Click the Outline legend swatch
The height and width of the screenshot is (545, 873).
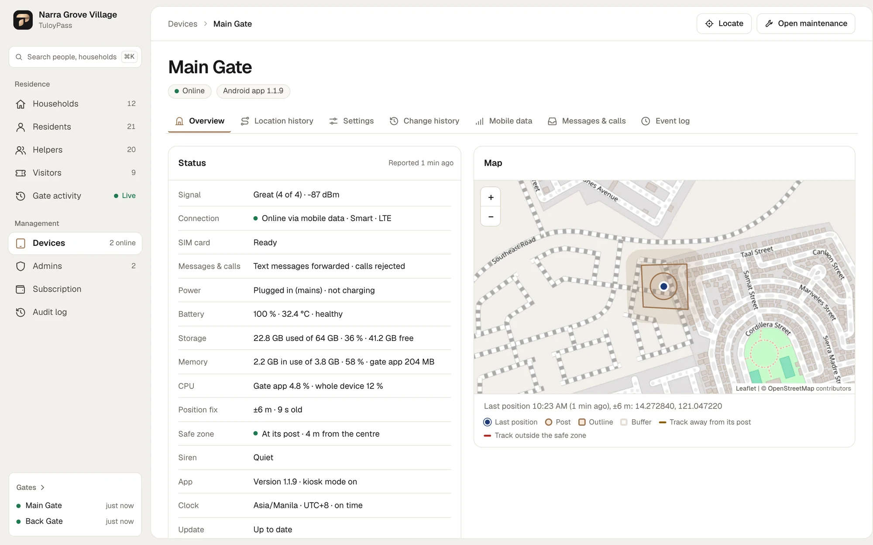tap(582, 422)
